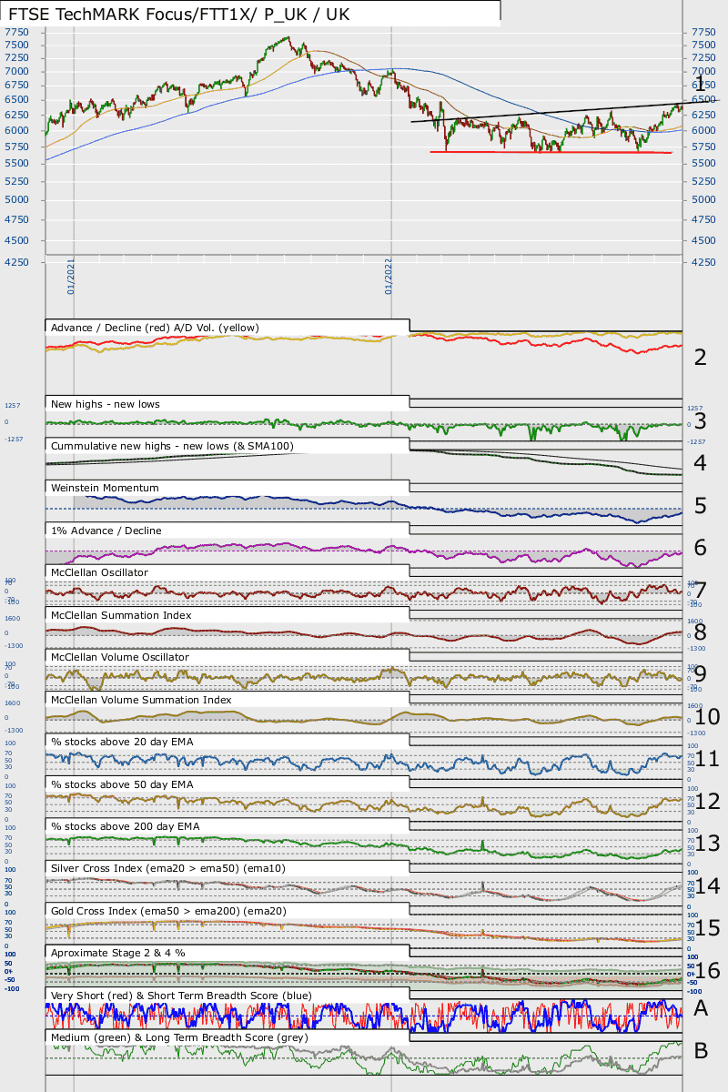Select the Aproximate Stage 2 & 4 % label
728x1092 pixels.
click(118, 953)
